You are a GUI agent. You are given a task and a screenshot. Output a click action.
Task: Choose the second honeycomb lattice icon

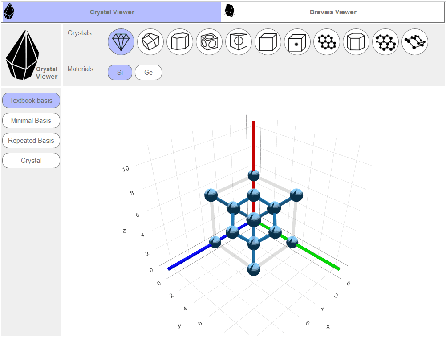pos(385,42)
